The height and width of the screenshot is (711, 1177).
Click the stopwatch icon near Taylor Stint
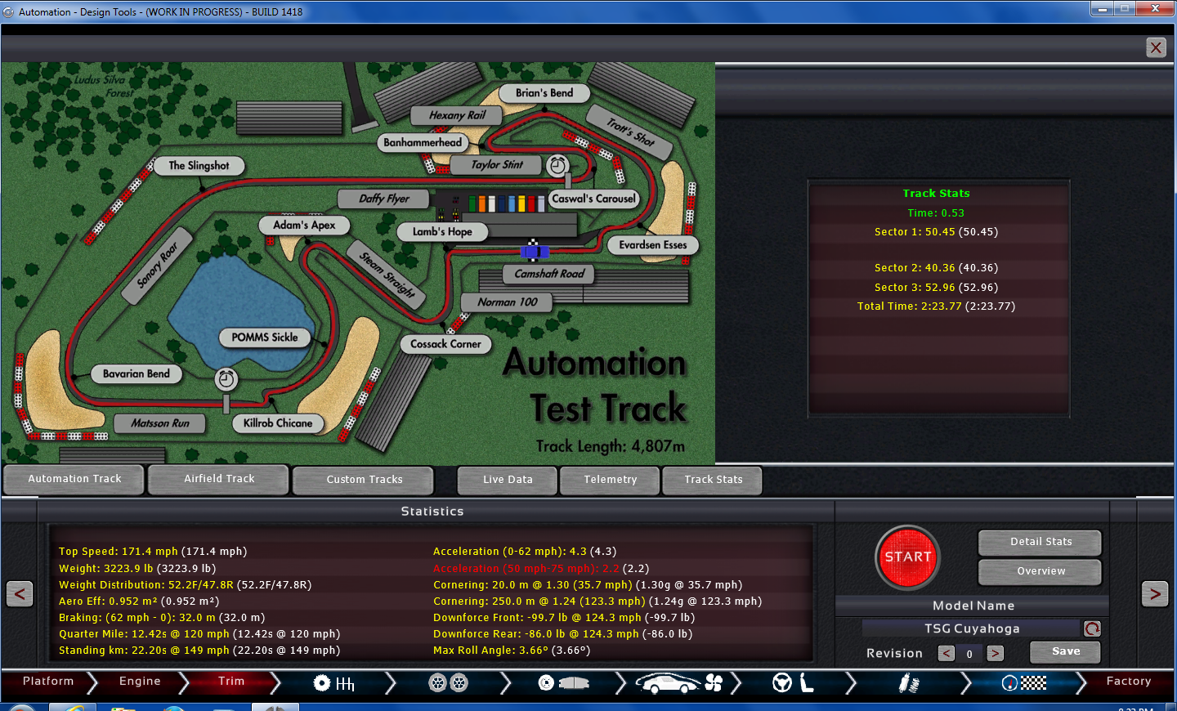point(557,166)
